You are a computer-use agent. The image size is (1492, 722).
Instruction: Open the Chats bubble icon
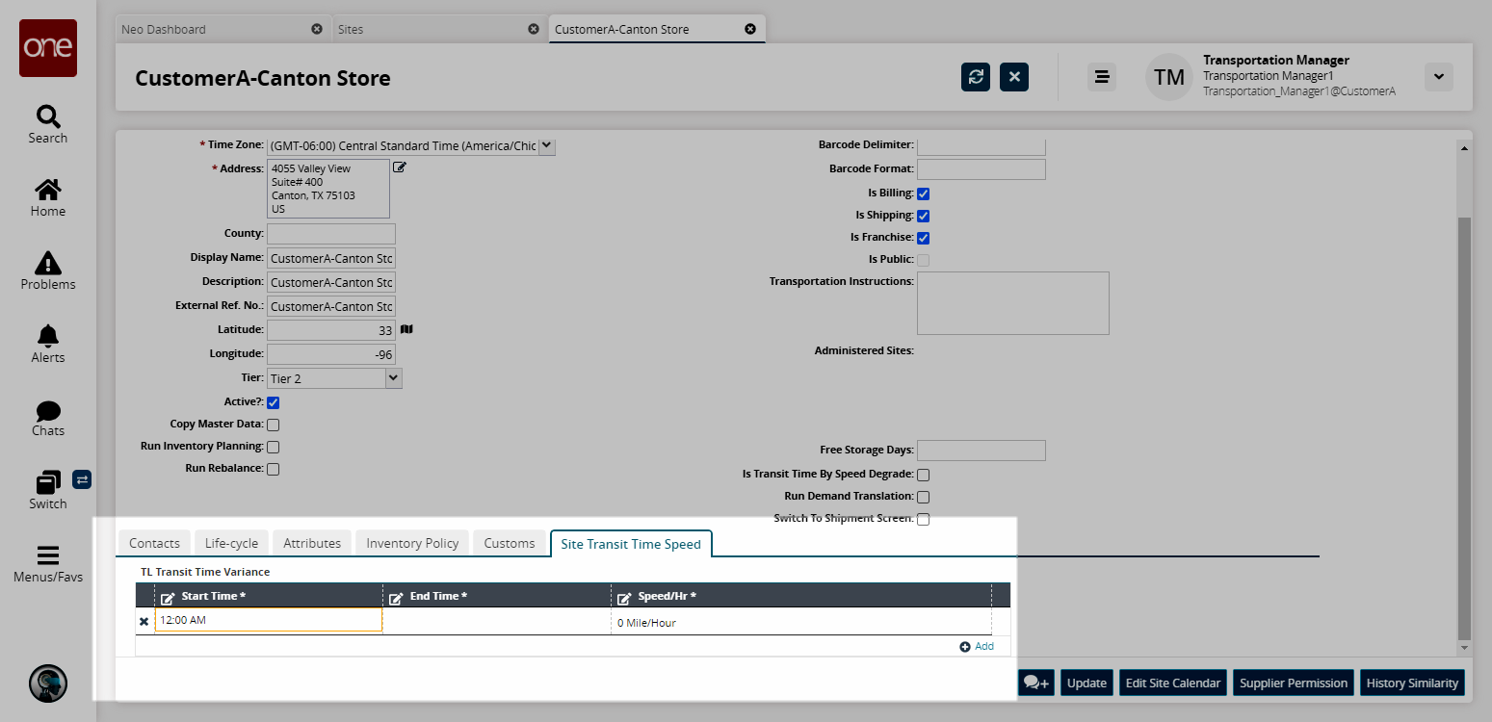(47, 412)
